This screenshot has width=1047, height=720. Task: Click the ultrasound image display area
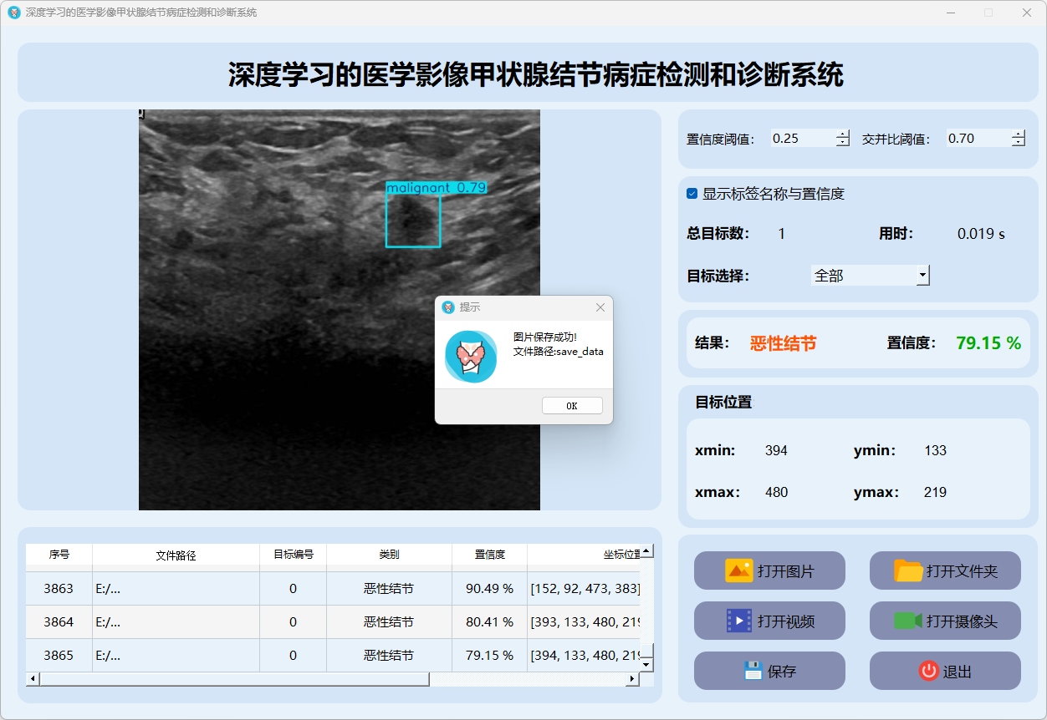(x=340, y=309)
